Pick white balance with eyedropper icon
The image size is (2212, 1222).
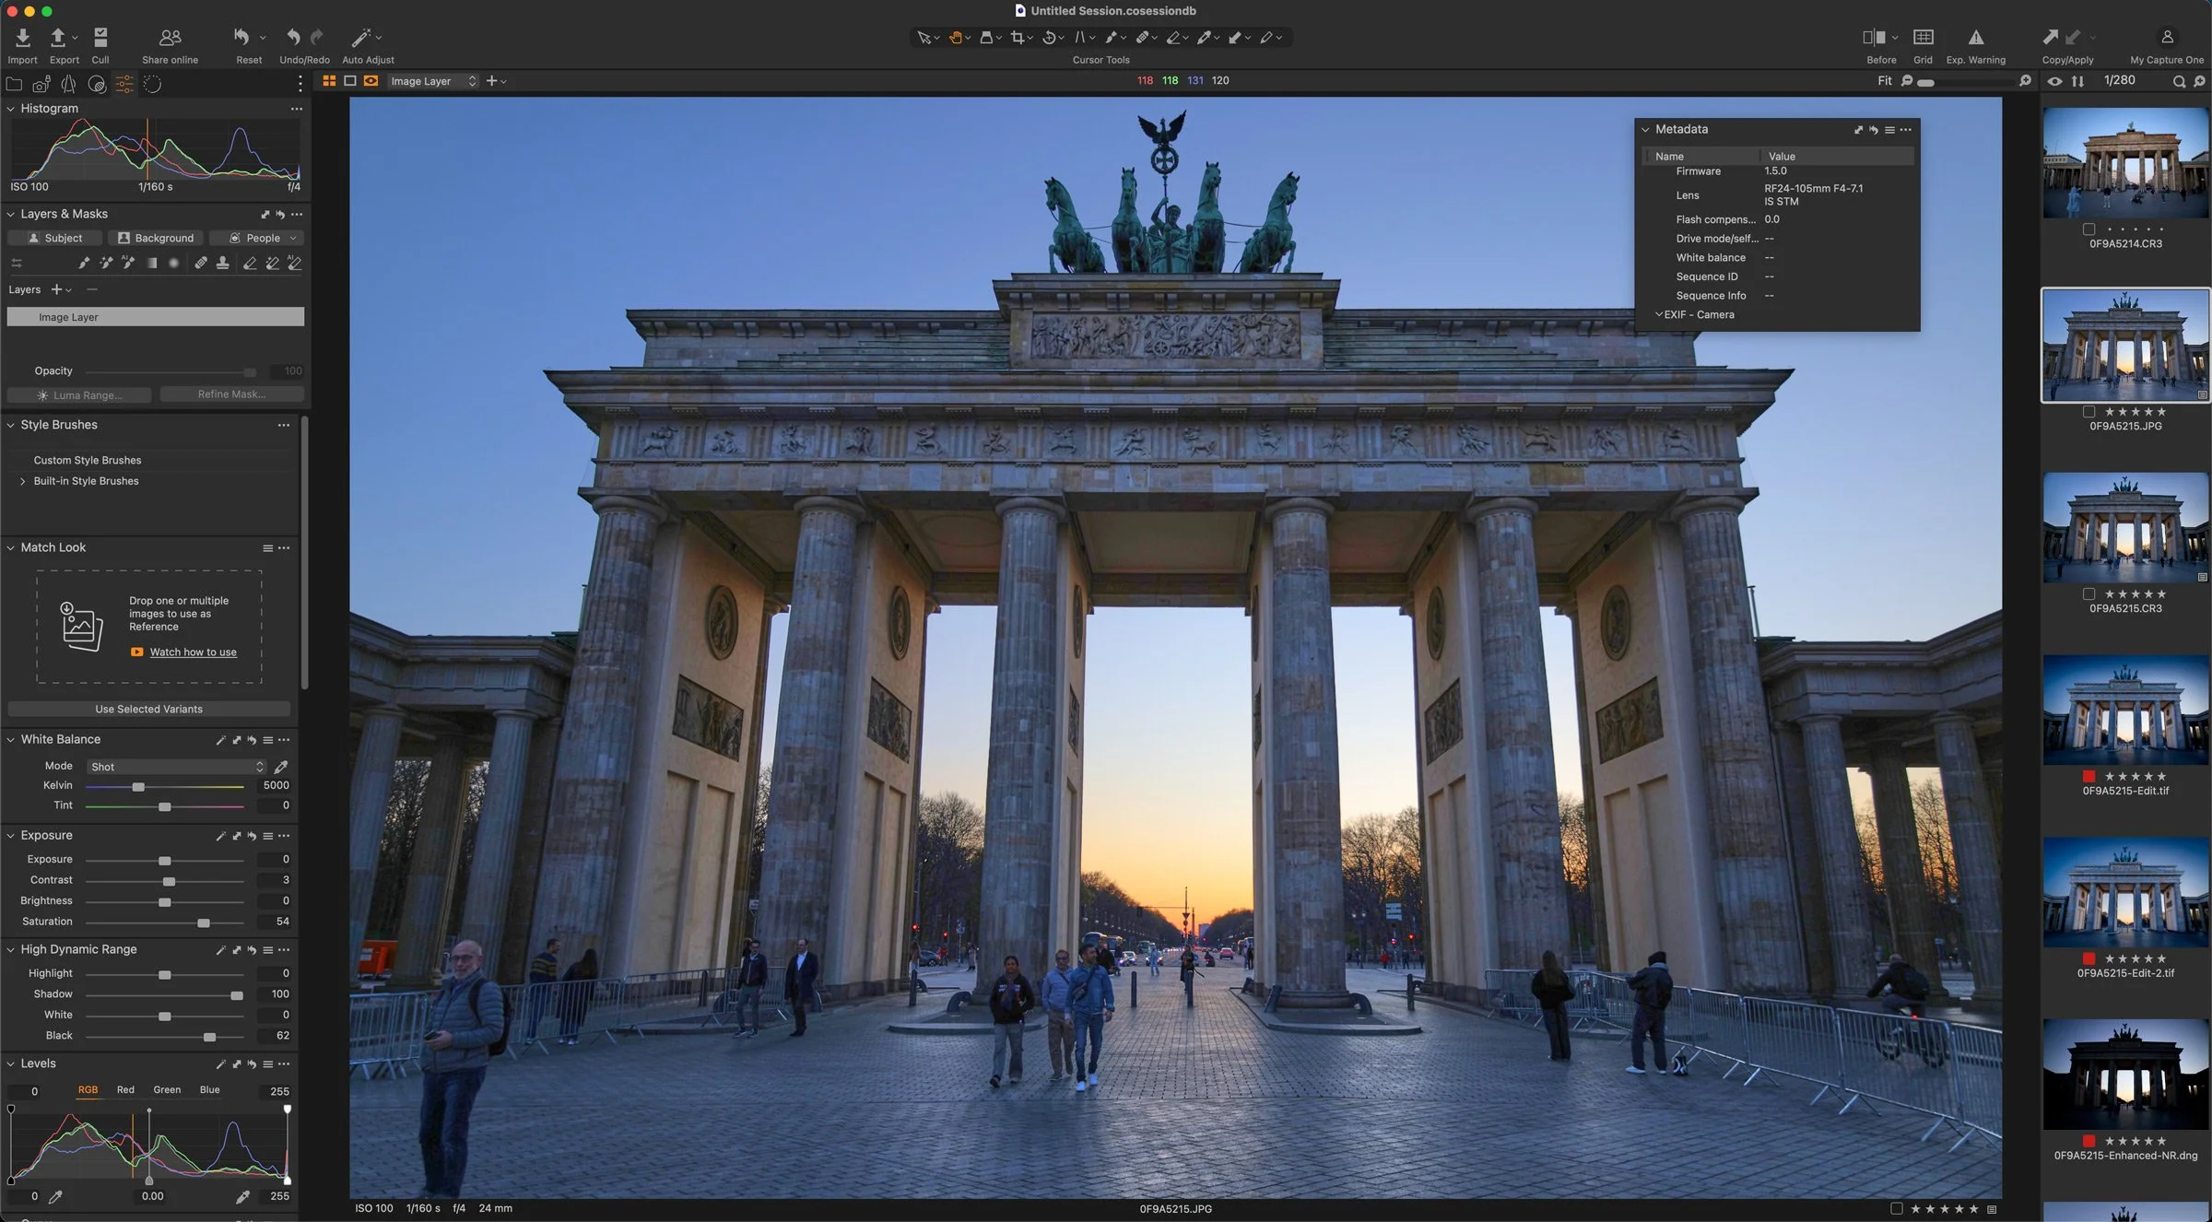coord(281,767)
